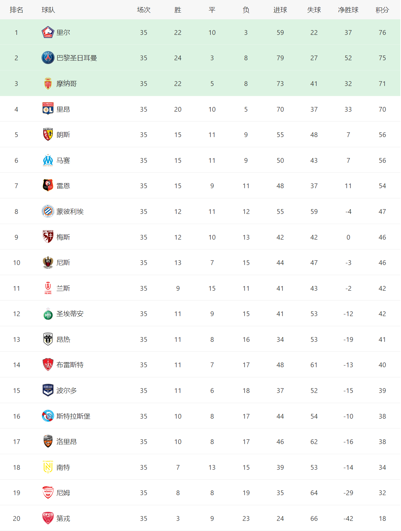
Task: Open the 布雷斯特 team name link
Action: pos(70,365)
